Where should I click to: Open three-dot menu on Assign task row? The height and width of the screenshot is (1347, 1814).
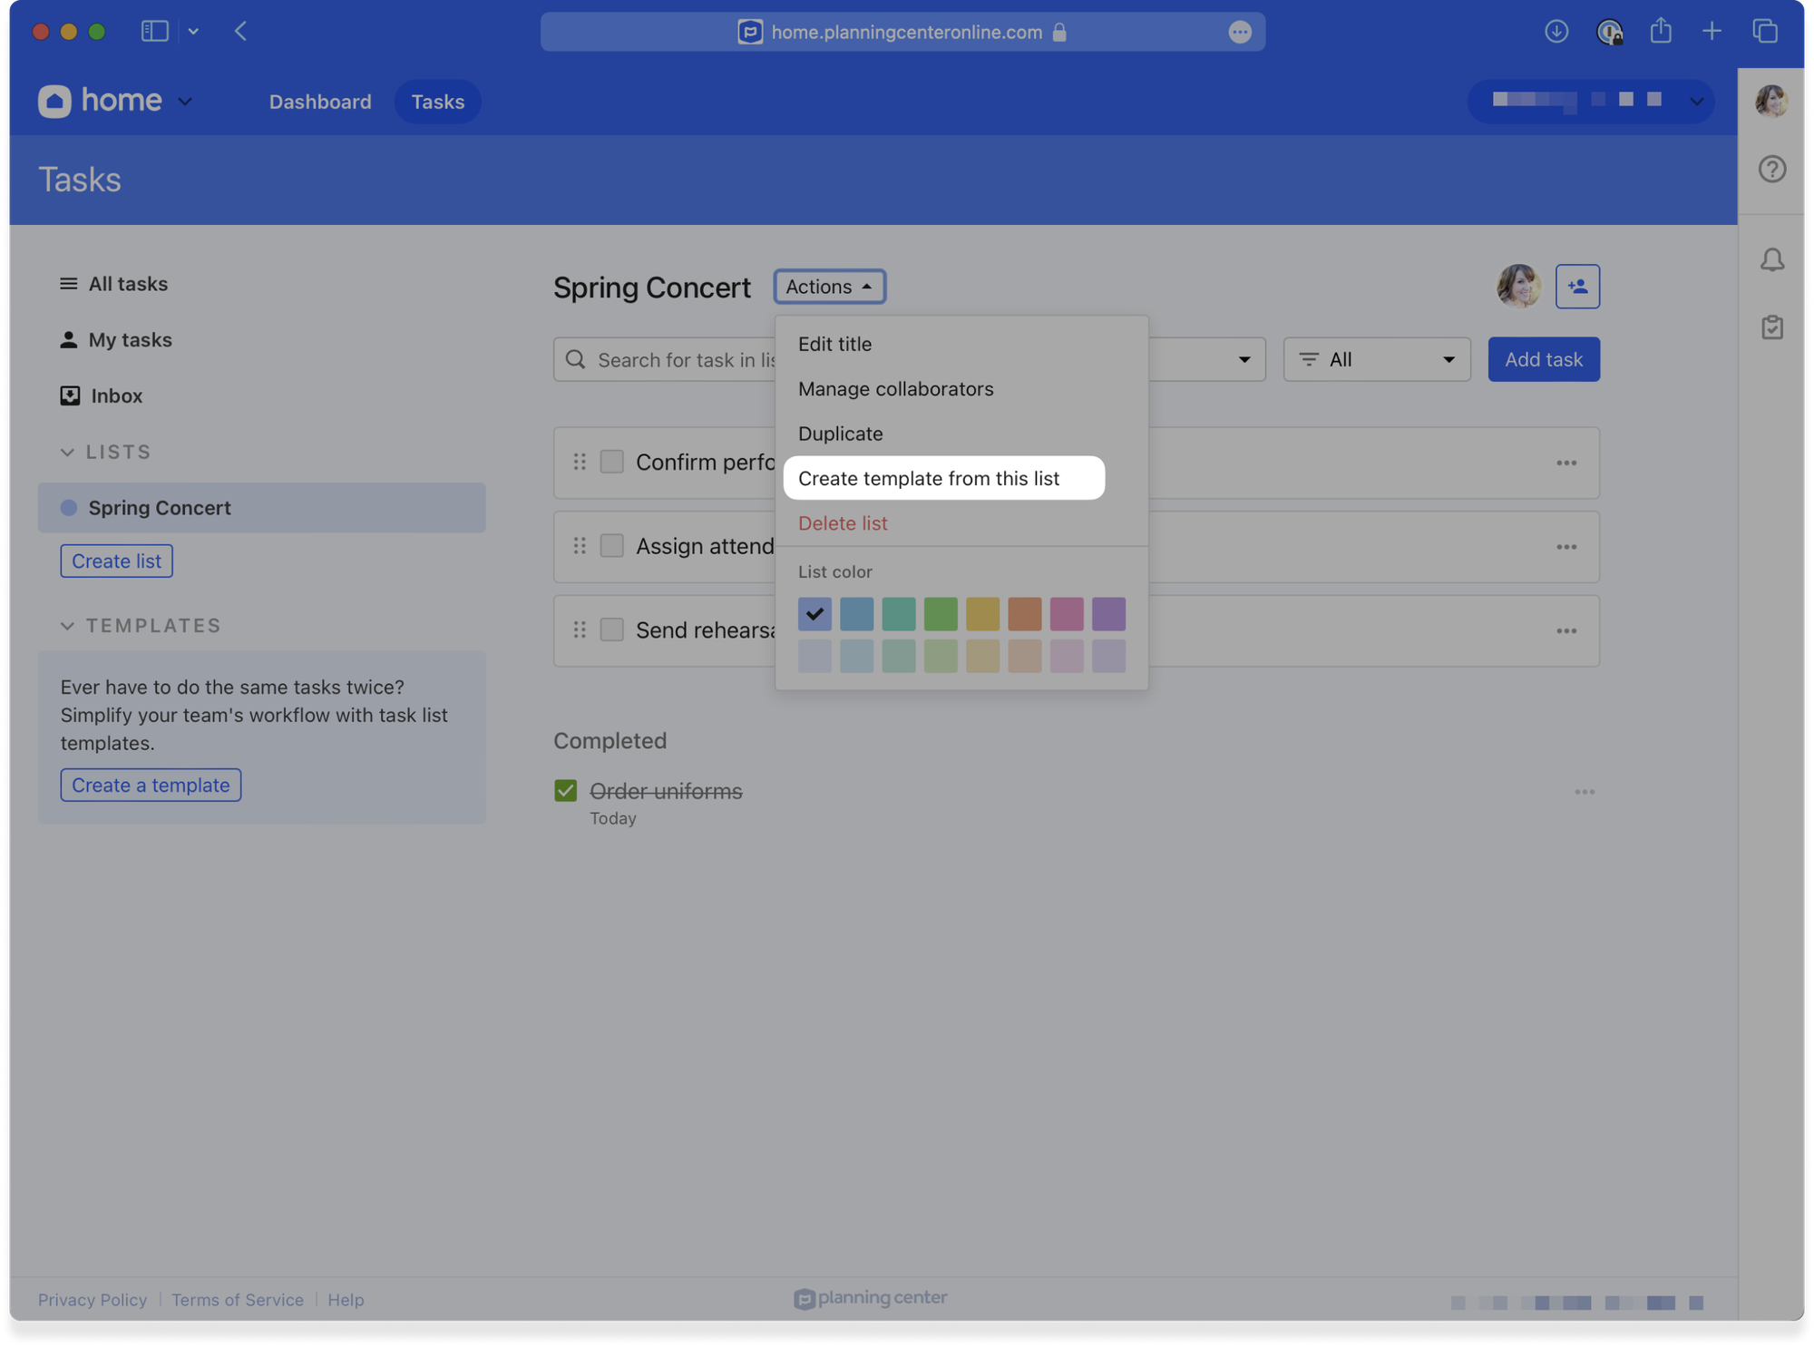1565,547
